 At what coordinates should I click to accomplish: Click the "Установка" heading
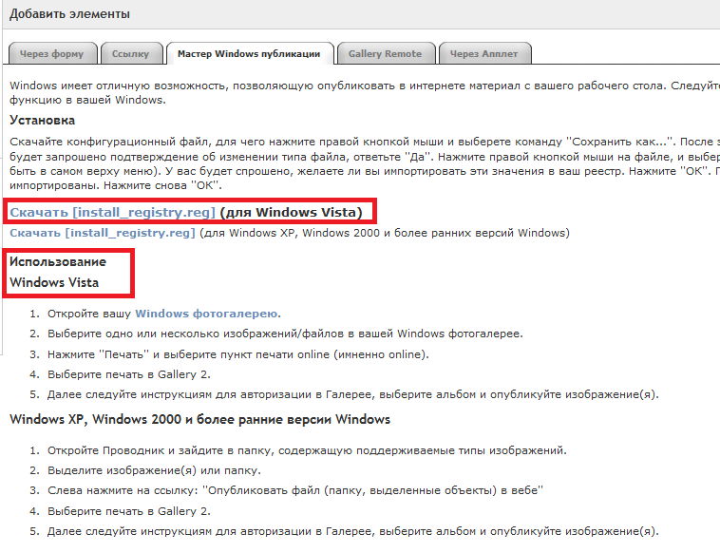(42, 121)
